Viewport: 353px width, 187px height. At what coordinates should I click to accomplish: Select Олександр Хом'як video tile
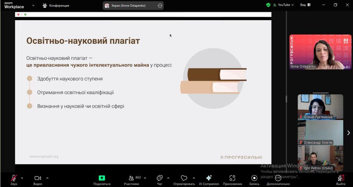click(x=320, y=133)
